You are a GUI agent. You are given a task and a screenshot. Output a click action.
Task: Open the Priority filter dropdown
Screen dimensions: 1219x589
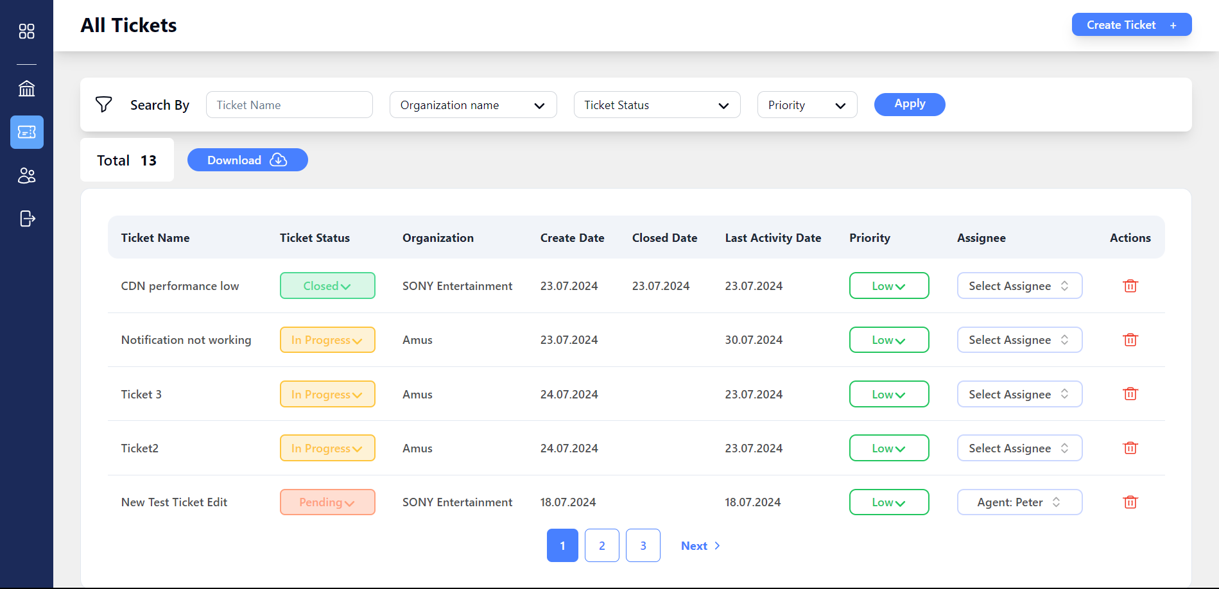pyautogui.click(x=807, y=105)
